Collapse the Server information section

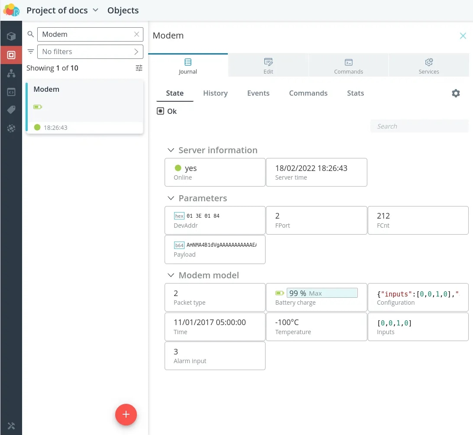click(171, 150)
